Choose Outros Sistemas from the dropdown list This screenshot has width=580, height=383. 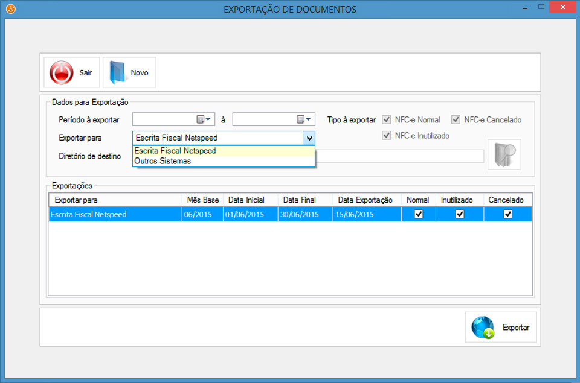click(x=224, y=161)
